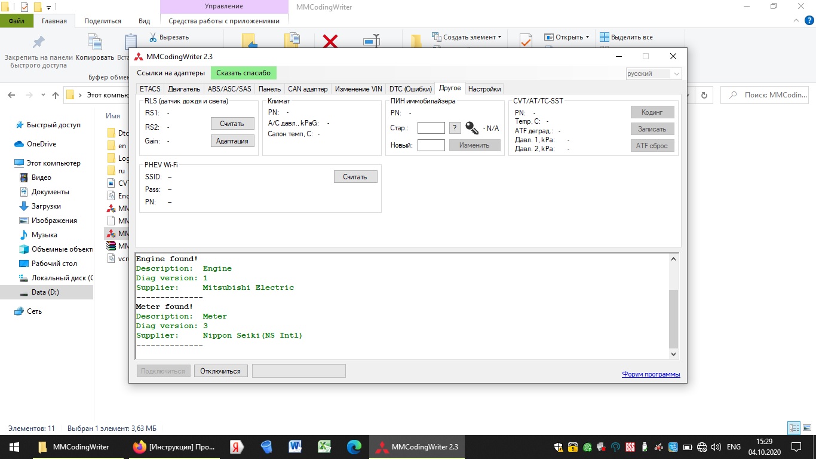
Task: Collapse the Explorer ribbon chevron
Action: click(796, 21)
